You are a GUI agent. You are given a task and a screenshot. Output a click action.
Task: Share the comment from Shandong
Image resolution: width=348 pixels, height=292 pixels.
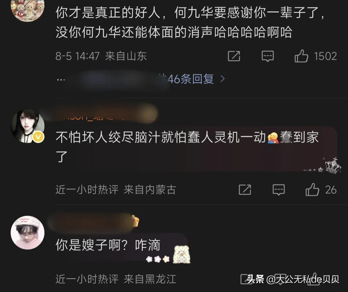[234, 56]
